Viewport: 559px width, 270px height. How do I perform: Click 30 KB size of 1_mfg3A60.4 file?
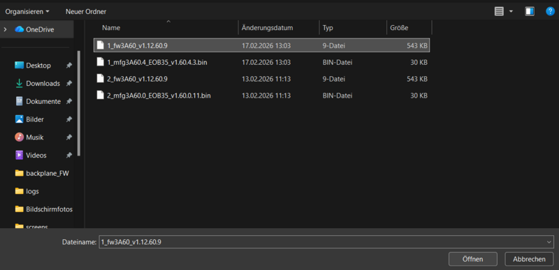pos(419,63)
